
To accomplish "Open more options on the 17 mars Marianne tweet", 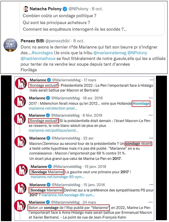I will click(152, 80).
